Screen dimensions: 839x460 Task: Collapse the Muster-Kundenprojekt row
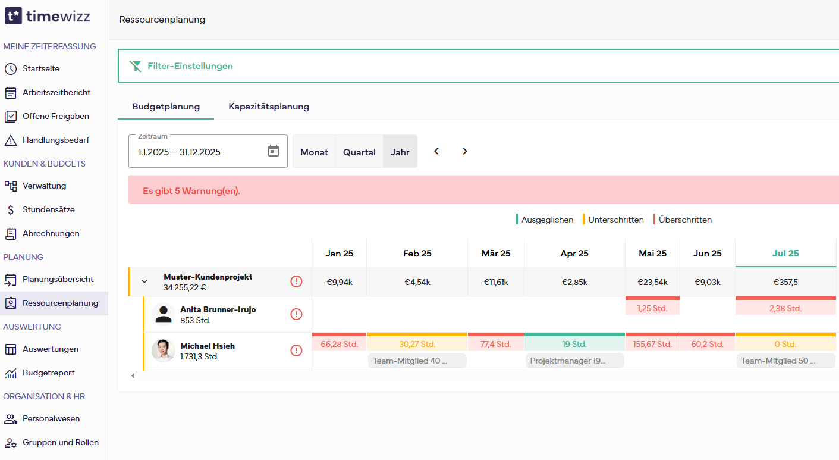tap(144, 281)
